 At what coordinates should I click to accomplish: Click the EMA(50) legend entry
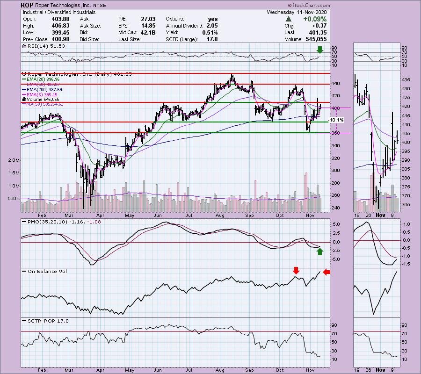point(41,85)
